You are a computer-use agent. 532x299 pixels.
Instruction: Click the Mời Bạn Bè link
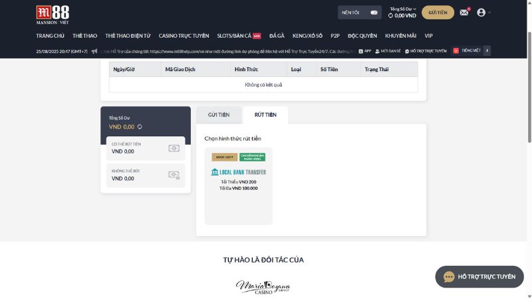pos(388,51)
